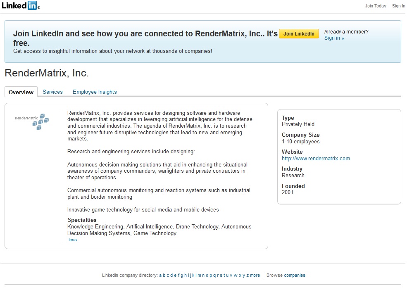Follow the 'Sign in »' link in the banner
This screenshot has width=407, height=290.
click(x=334, y=38)
